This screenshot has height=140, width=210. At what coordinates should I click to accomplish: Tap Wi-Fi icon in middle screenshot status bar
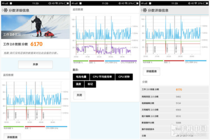point(126,3)
